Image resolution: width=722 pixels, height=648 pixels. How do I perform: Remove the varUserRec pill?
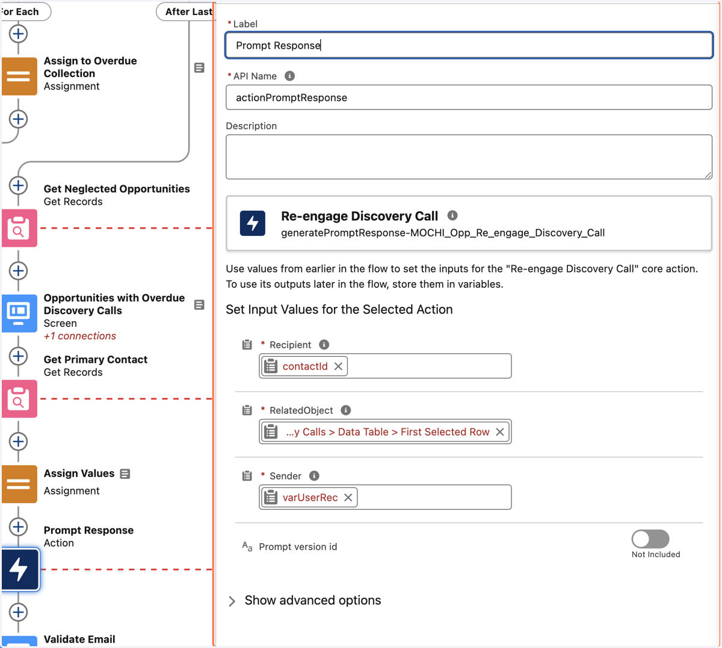click(x=348, y=498)
